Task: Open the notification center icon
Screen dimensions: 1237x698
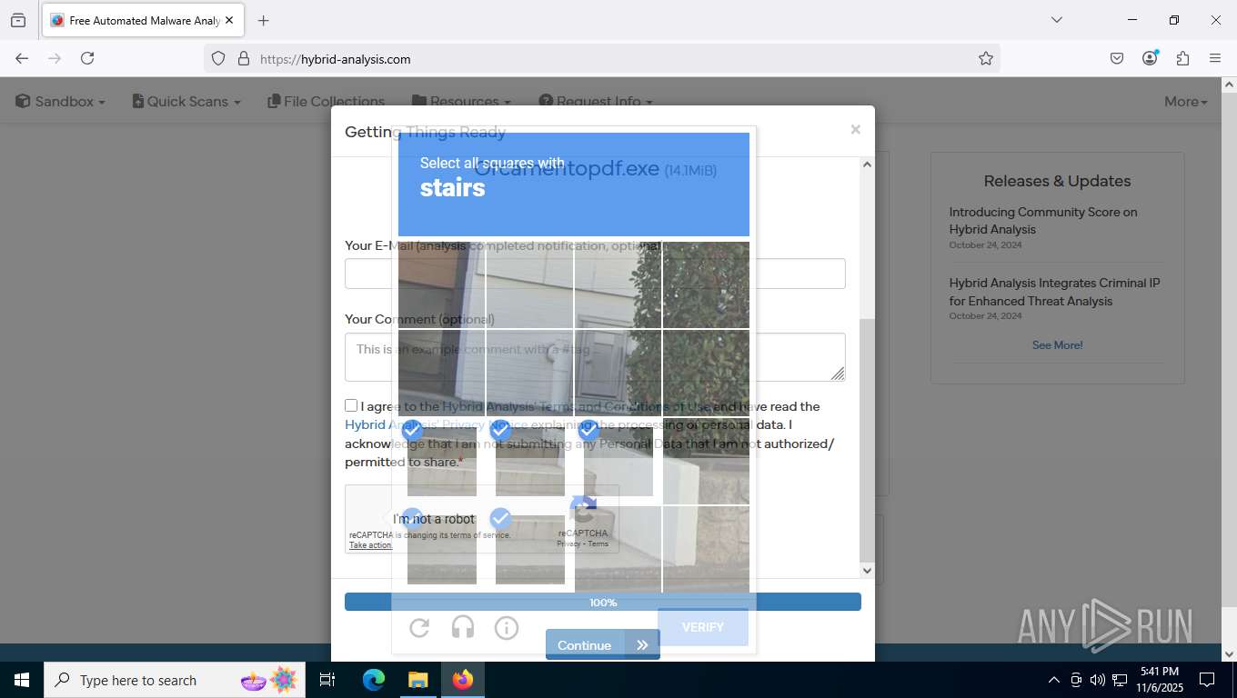Action: [1207, 680]
